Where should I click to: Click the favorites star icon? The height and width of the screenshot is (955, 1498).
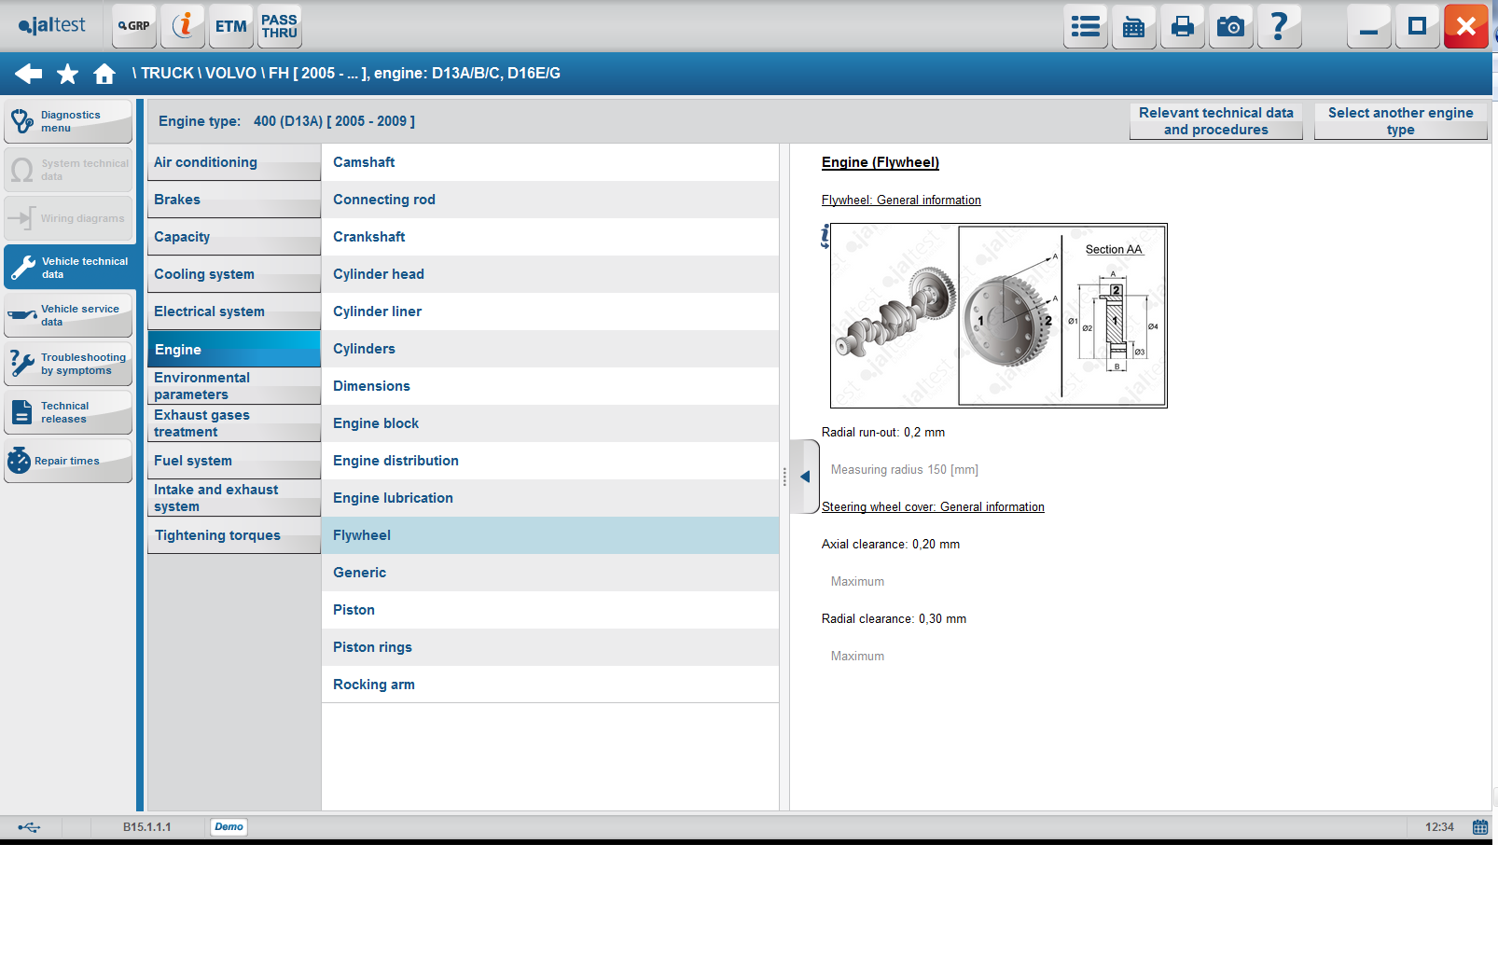point(67,74)
